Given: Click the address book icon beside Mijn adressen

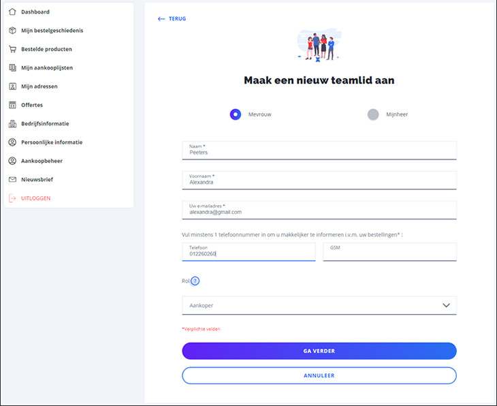Looking at the screenshot, I should pos(12,87).
